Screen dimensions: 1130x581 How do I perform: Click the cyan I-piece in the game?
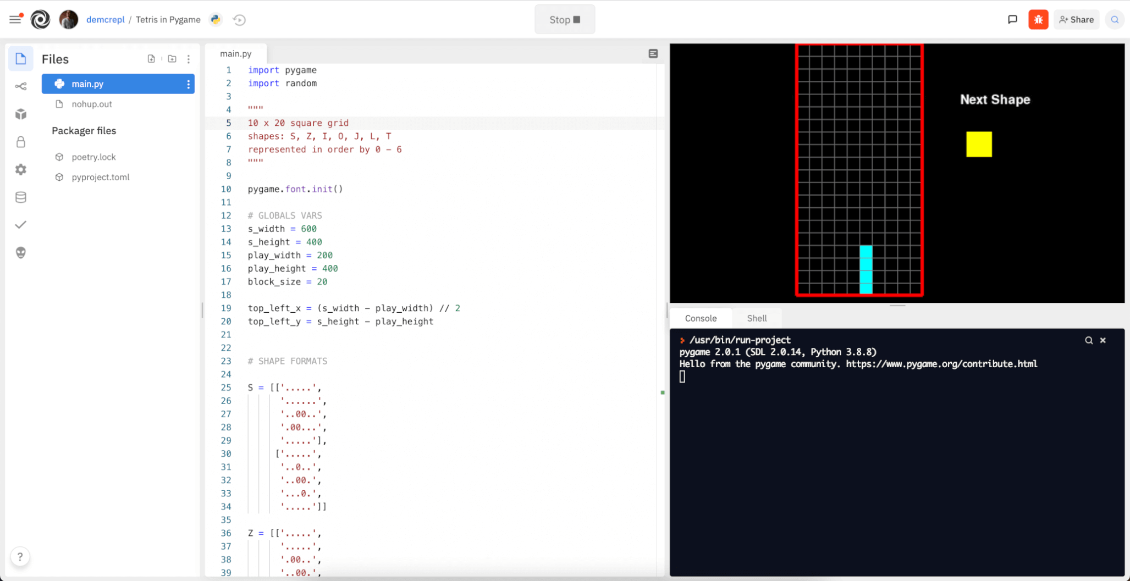866,269
